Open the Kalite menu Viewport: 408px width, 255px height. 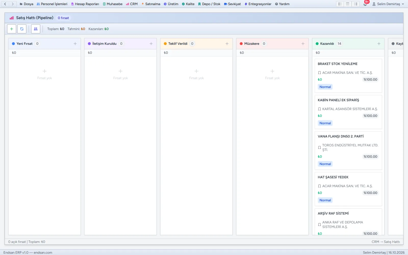pos(188,4)
